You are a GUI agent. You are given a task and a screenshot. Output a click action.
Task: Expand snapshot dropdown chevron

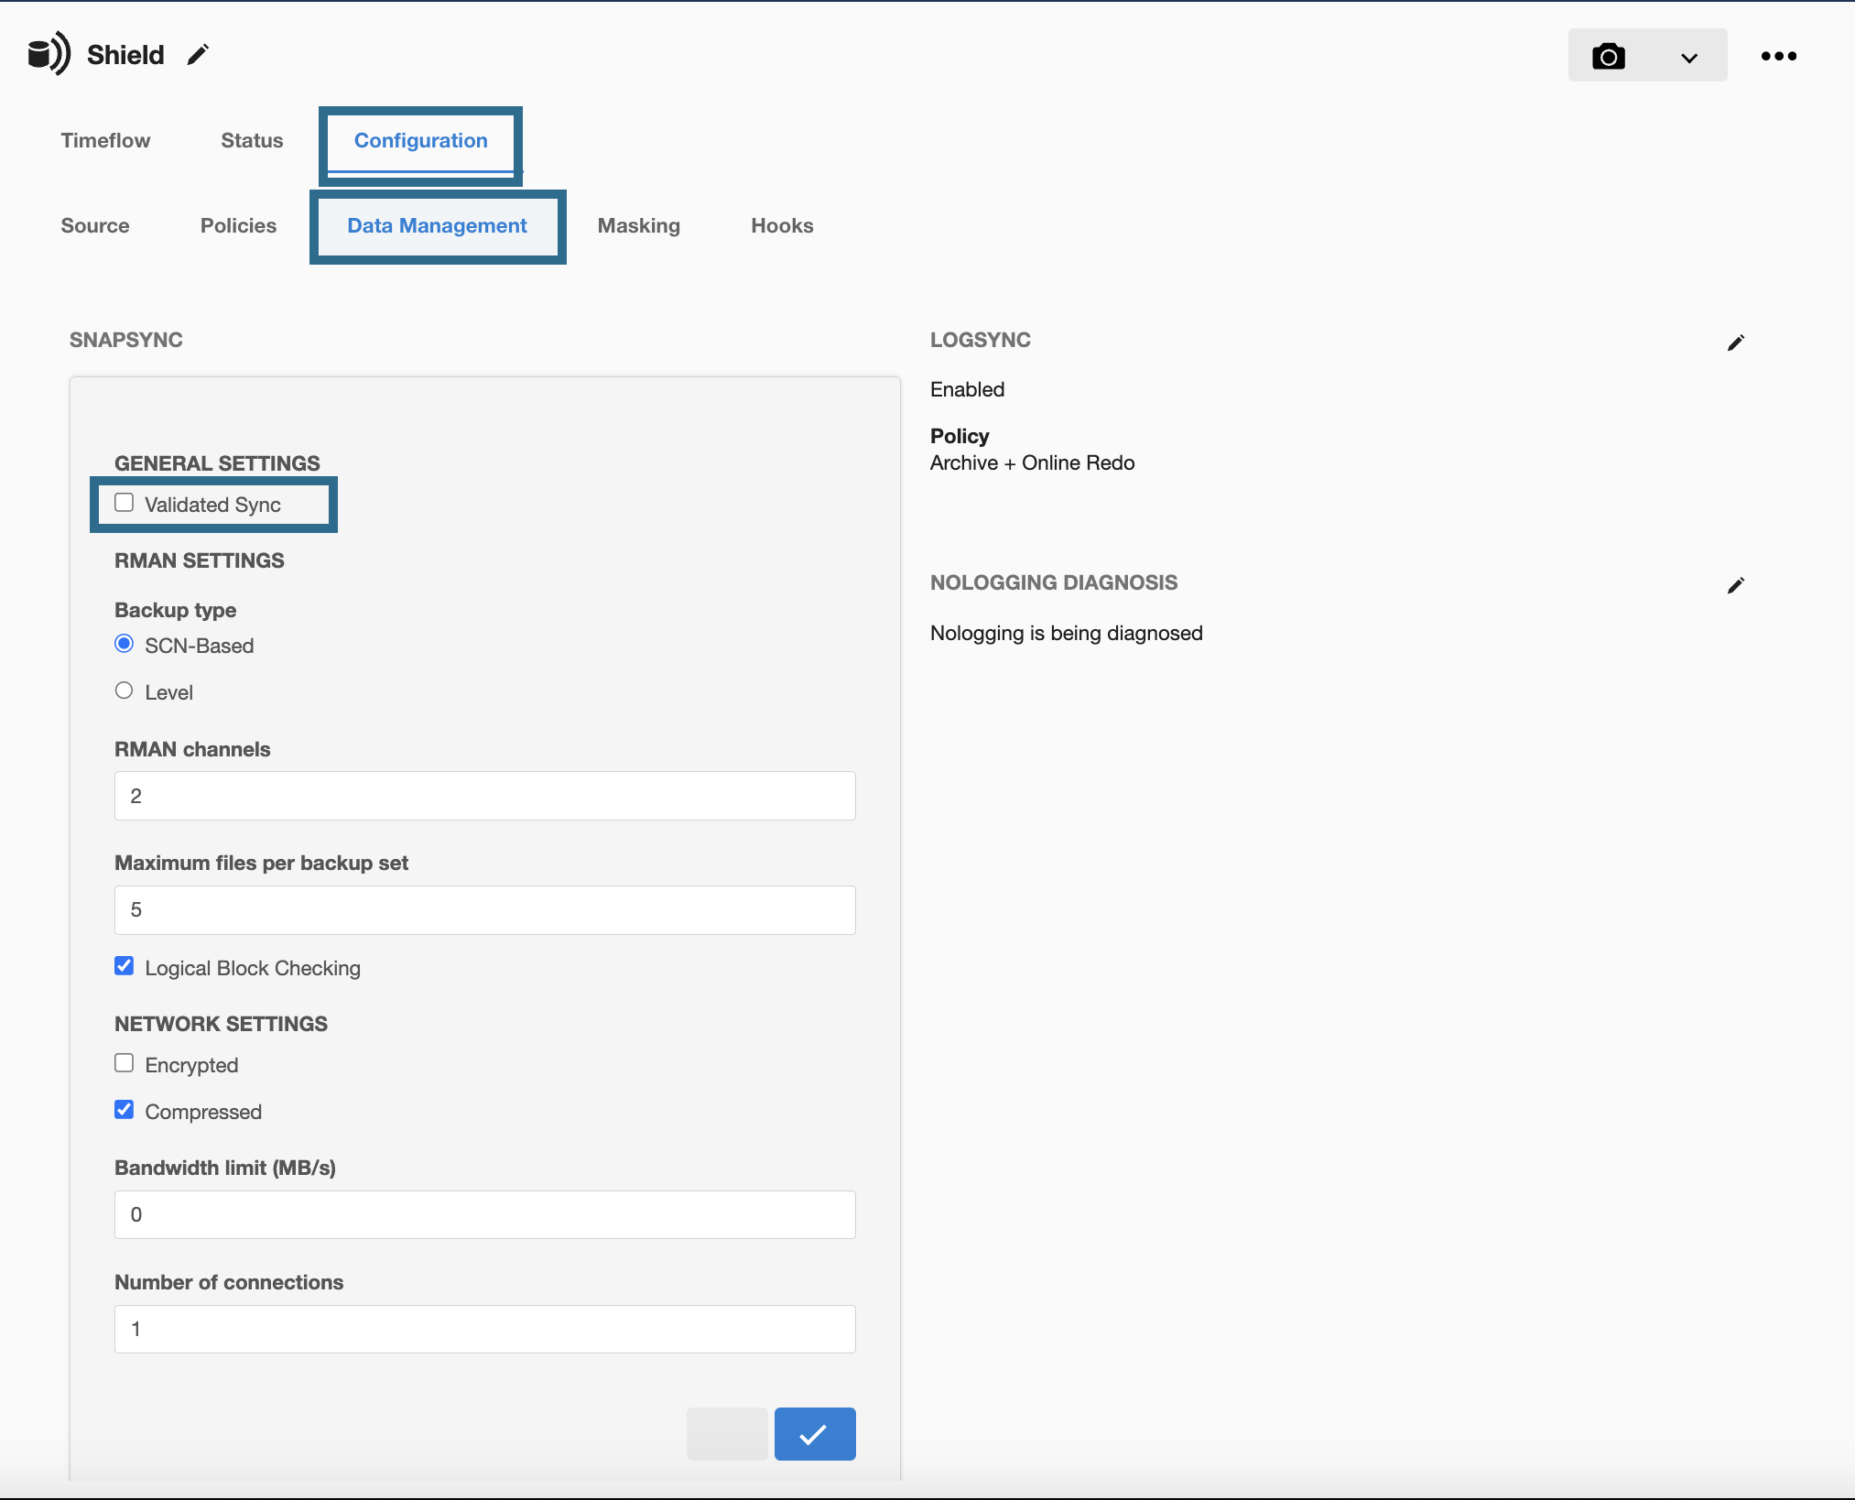1689,58
